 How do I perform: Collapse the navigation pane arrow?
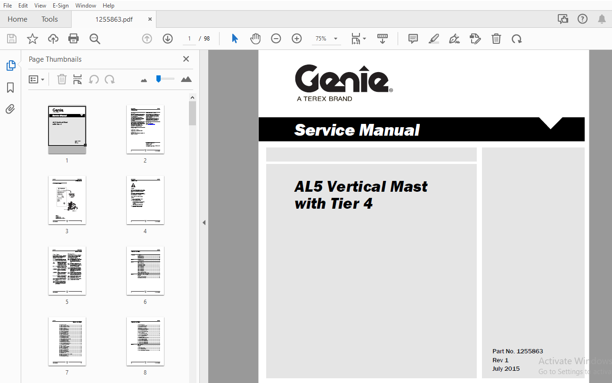click(x=204, y=222)
